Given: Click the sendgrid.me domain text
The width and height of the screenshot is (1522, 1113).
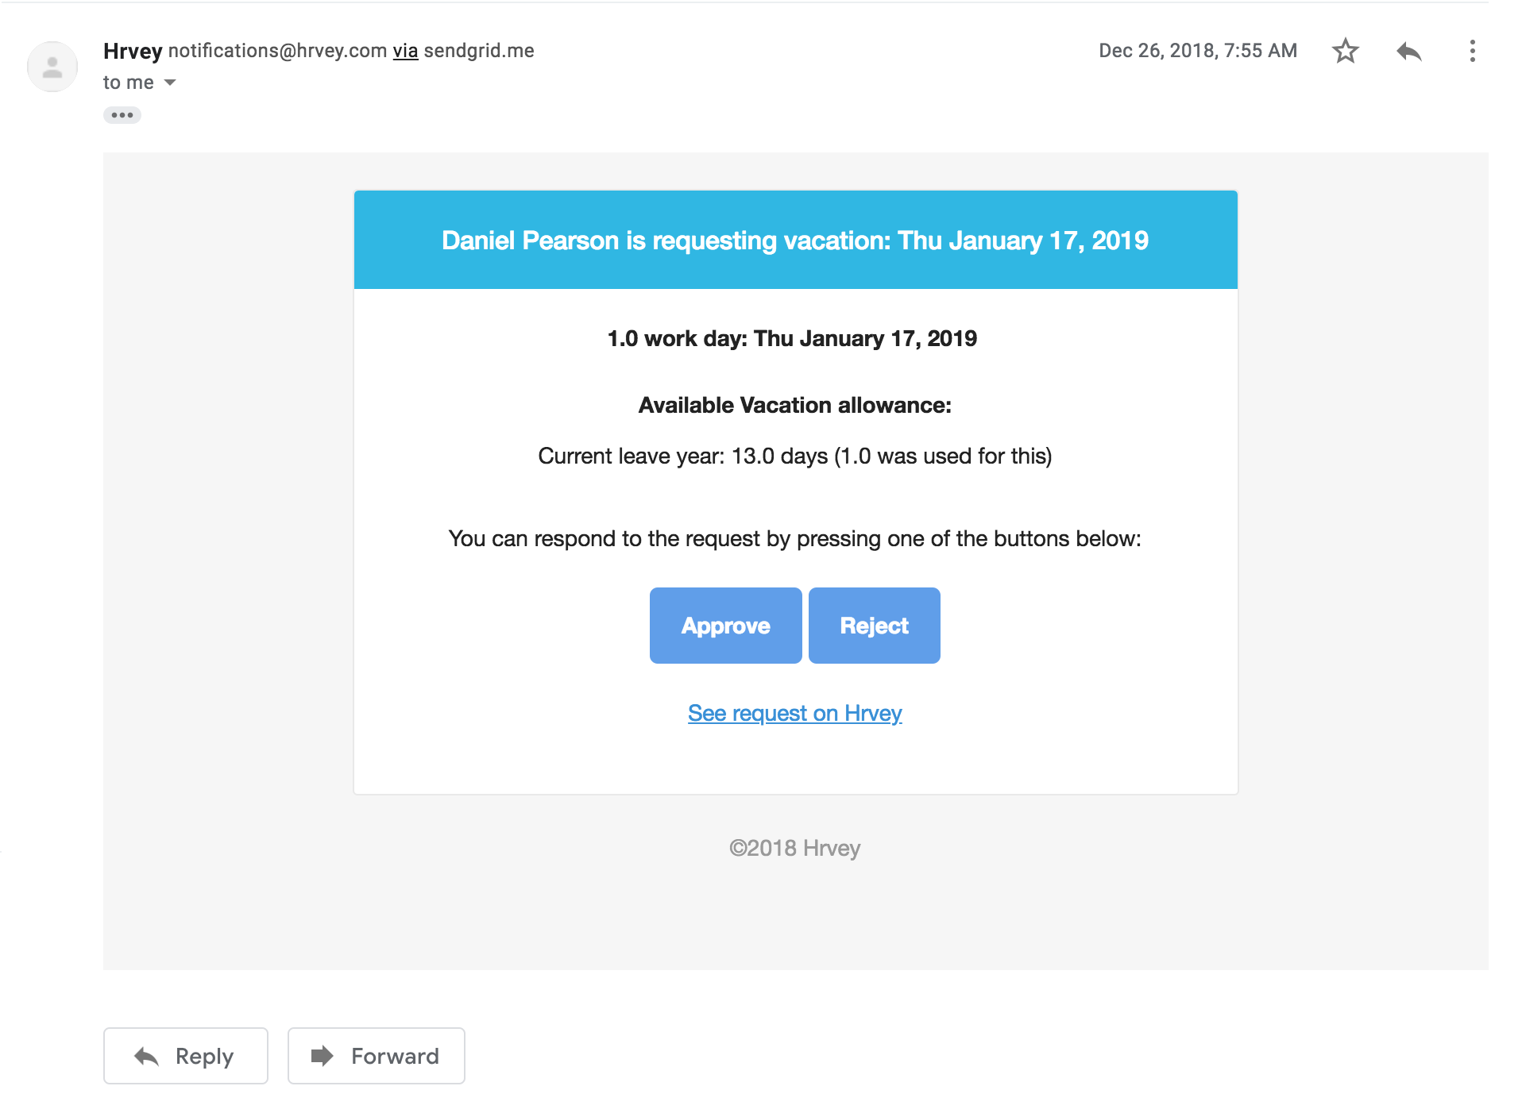Looking at the screenshot, I should point(479,51).
